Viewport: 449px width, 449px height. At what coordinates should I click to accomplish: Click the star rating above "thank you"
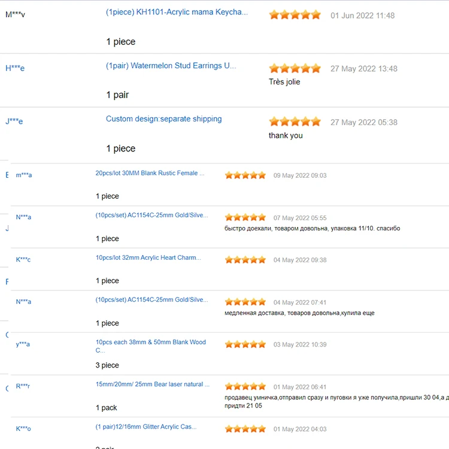pyautogui.click(x=295, y=122)
